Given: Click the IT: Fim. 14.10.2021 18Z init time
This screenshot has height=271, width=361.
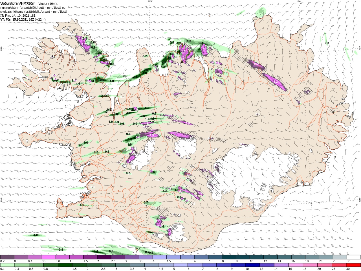Looking at the screenshot, I should tap(18, 16).
